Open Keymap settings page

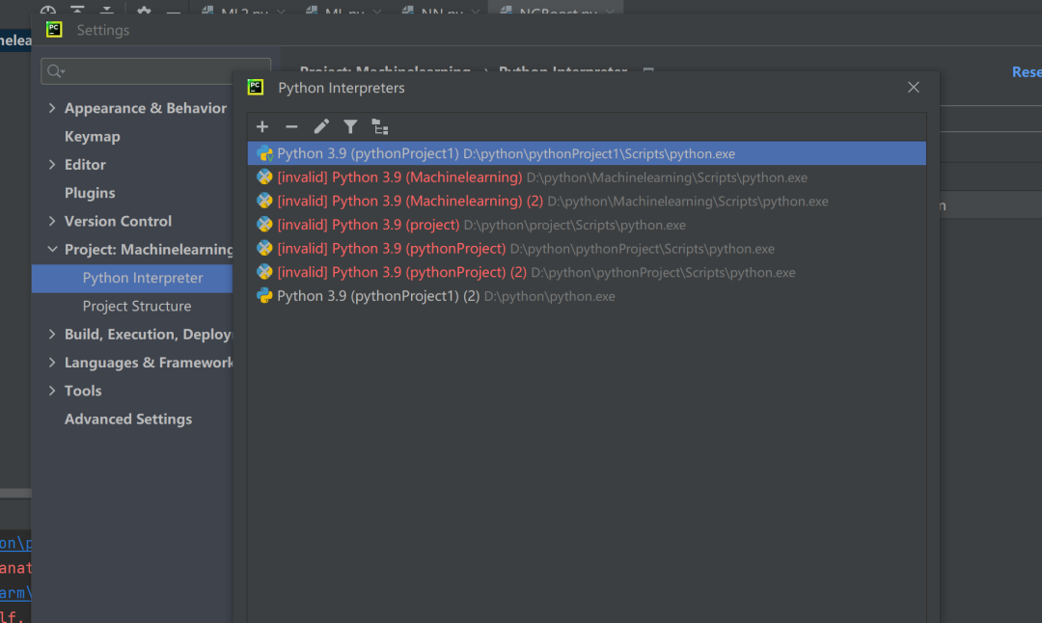92,137
